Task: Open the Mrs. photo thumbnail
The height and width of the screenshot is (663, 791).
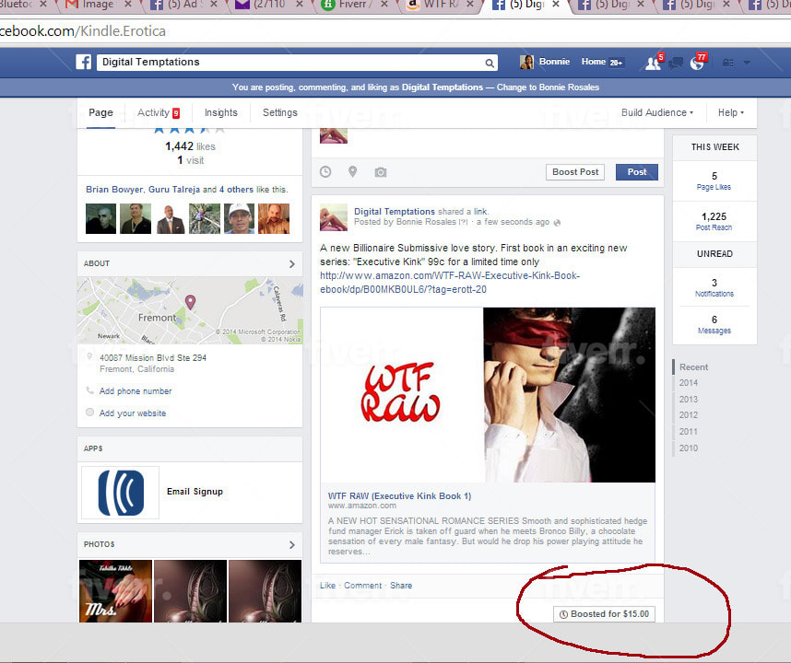Action: coord(115,591)
